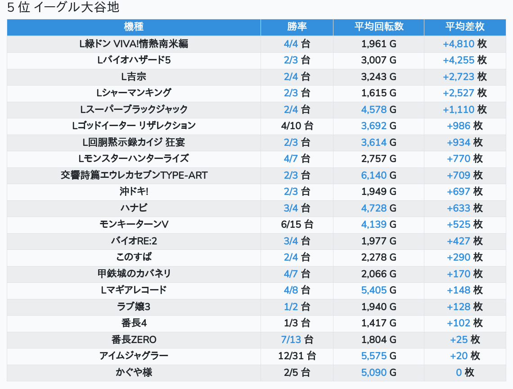
Task: Select win rate 12/31 台 for アイムジャグラー
Action: click(x=297, y=356)
